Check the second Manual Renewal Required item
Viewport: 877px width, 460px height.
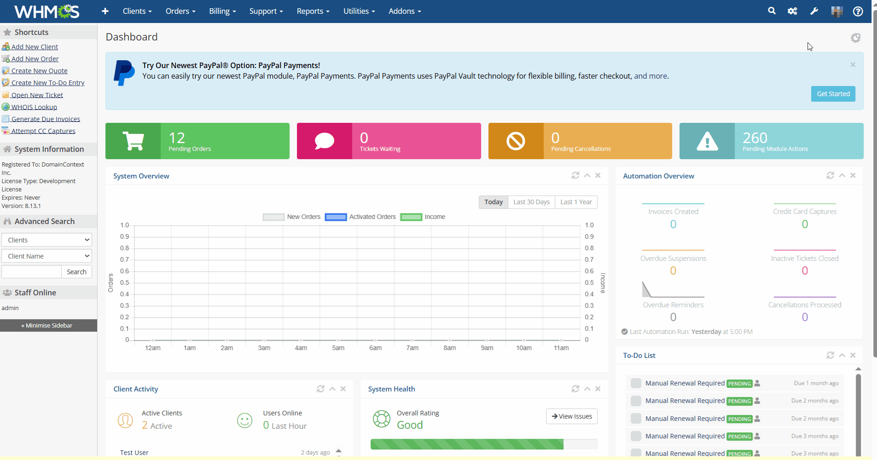[636, 401]
